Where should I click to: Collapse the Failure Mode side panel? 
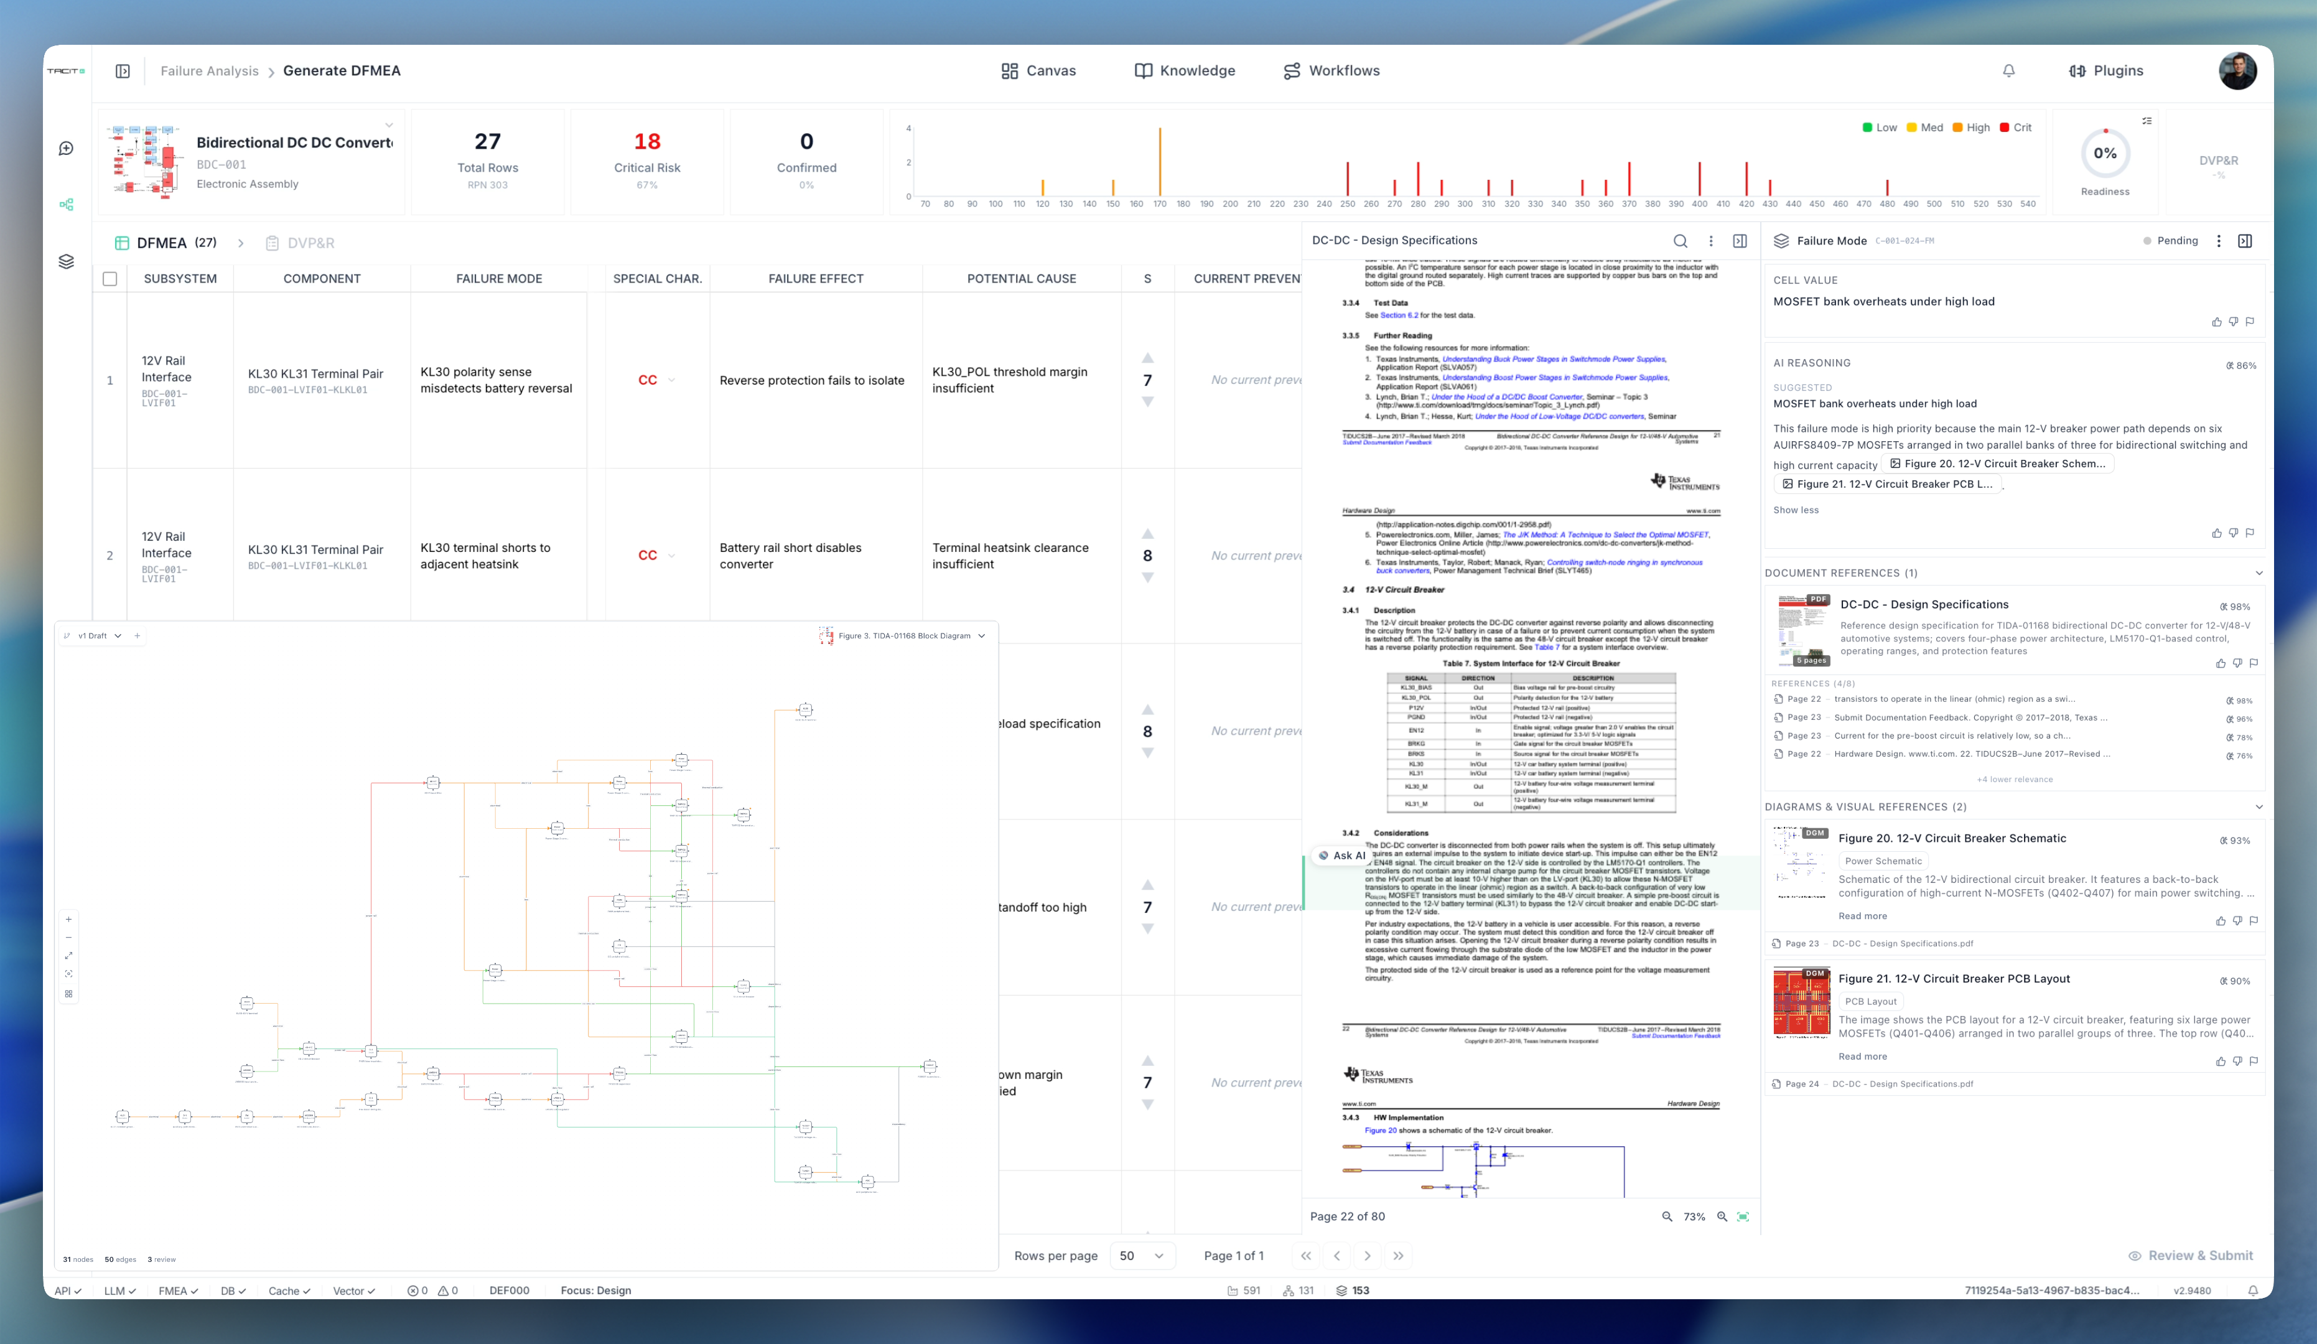[x=2244, y=241]
